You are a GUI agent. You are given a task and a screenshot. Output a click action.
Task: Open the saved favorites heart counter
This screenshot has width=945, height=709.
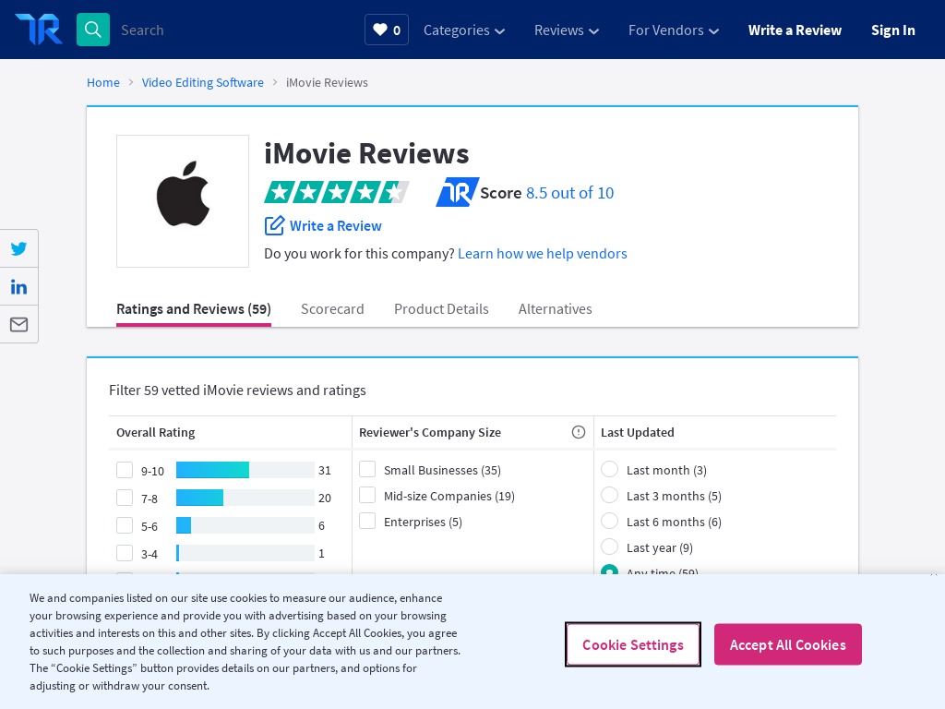tap(387, 30)
